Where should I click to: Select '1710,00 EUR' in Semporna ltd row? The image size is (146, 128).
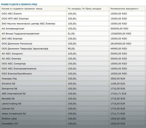(x=118, y=89)
